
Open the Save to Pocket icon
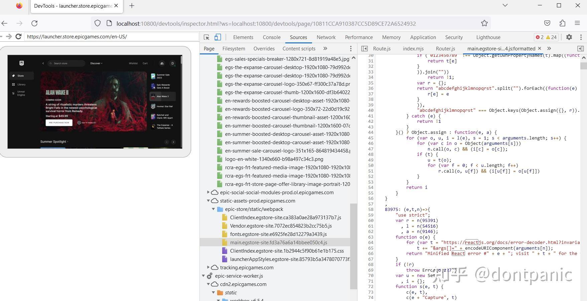pyautogui.click(x=547, y=23)
